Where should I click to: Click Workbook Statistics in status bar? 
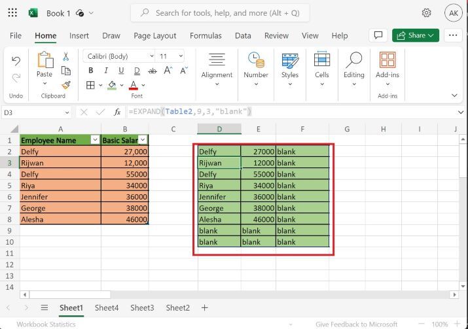click(x=46, y=324)
